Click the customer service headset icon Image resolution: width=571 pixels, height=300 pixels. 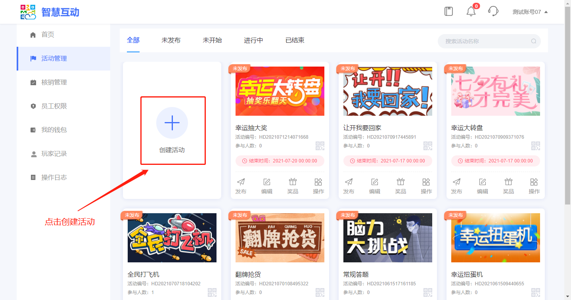(493, 11)
